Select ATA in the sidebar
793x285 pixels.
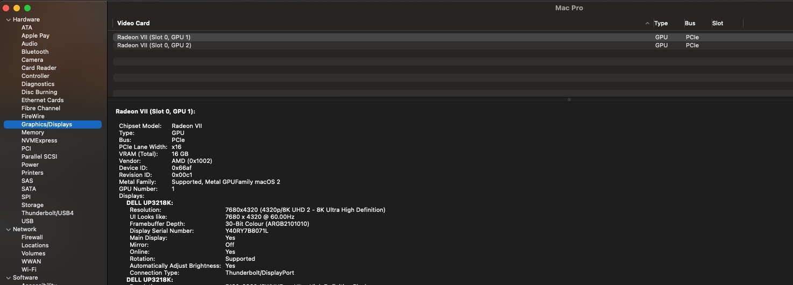click(27, 27)
